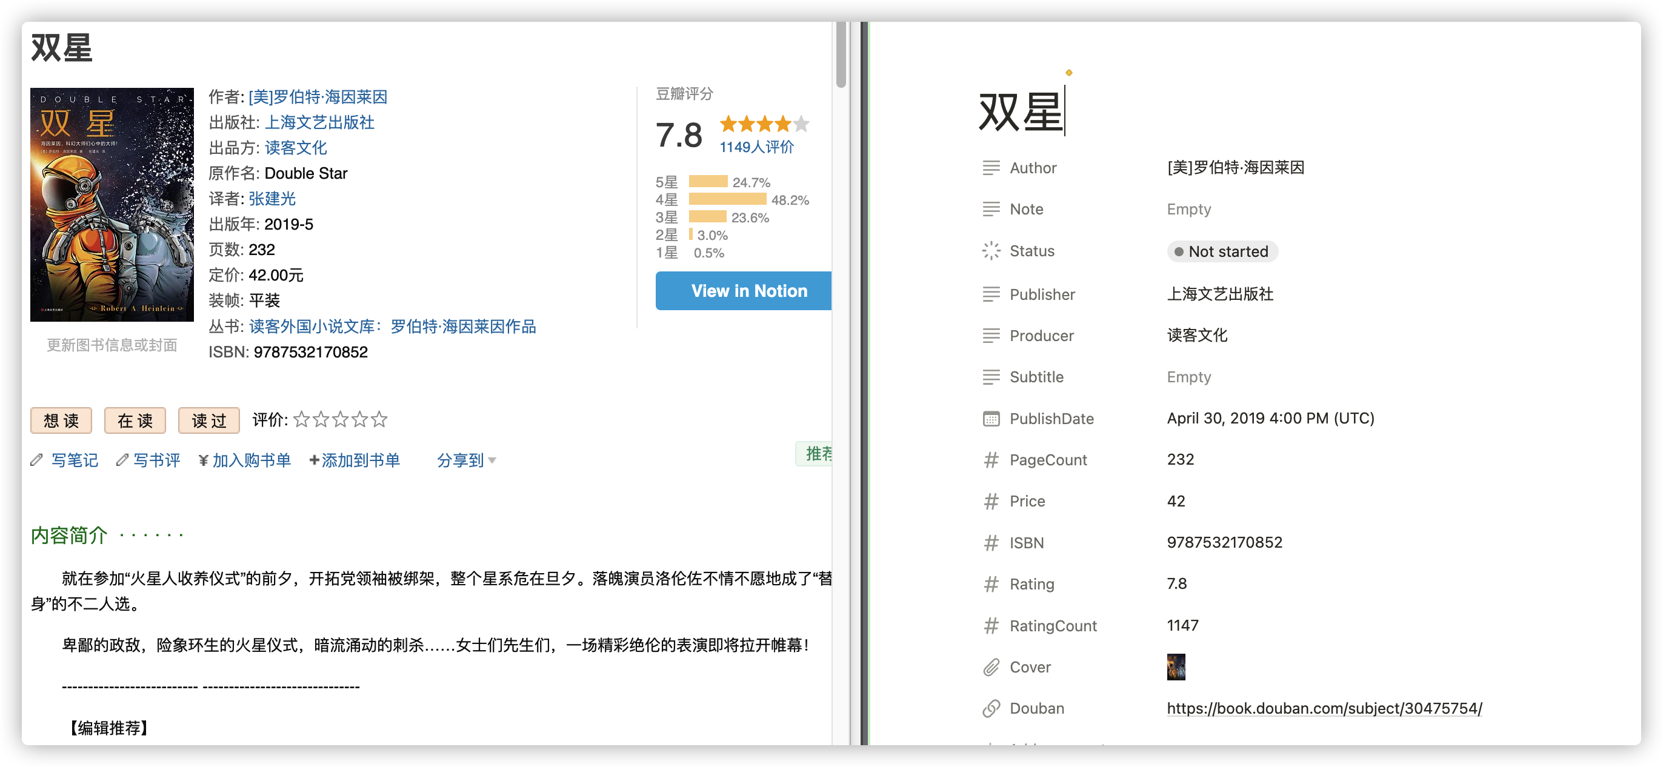Click the Cover paperclip attachment icon
1663x767 pixels.
(991, 667)
